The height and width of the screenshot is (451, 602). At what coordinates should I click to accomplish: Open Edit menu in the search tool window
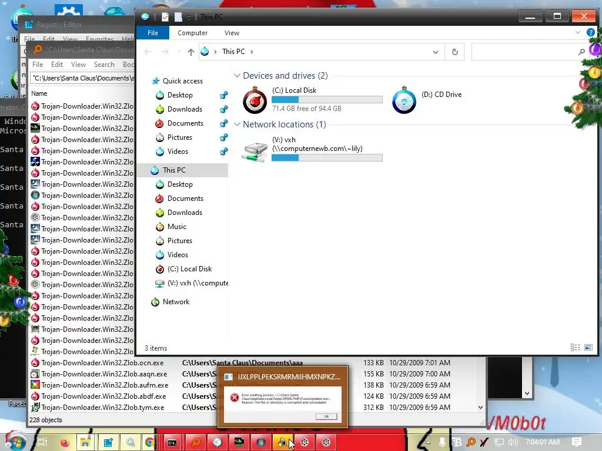57,65
